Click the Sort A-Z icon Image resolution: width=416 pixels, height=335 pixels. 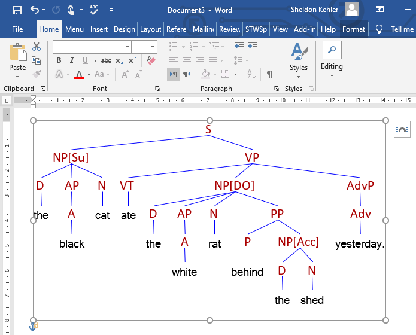point(251,74)
